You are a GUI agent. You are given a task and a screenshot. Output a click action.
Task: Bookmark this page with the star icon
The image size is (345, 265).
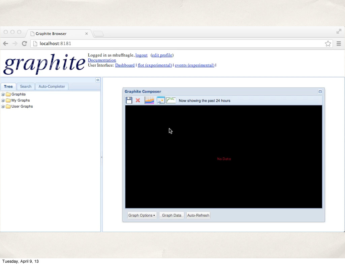(x=328, y=43)
